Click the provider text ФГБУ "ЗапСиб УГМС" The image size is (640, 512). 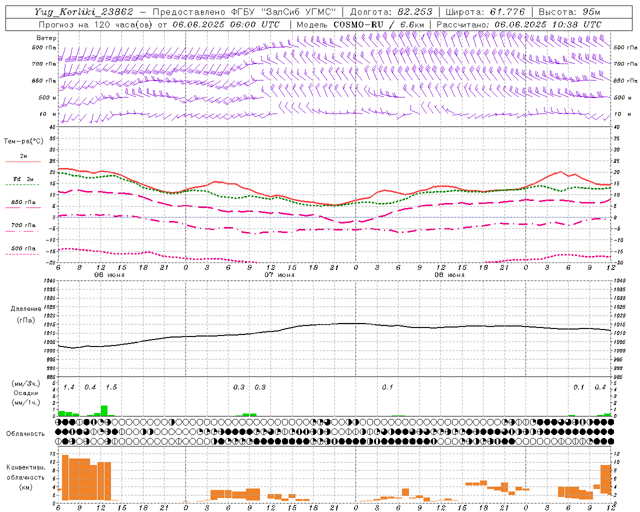pos(283,12)
